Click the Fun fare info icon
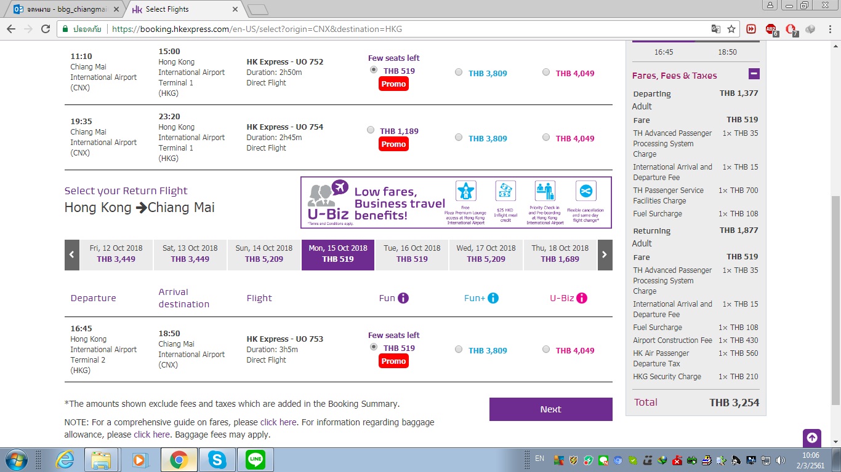This screenshot has width=841, height=472. (x=403, y=298)
